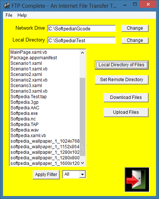Screen dimensions: 159x199
Task: Click the FTP Complete title bar app icon
Action: 7,6
